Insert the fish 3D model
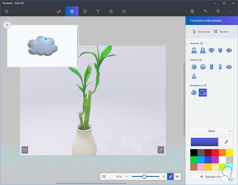The width and height of the screenshot is (238, 185). pyautogui.click(x=229, y=50)
